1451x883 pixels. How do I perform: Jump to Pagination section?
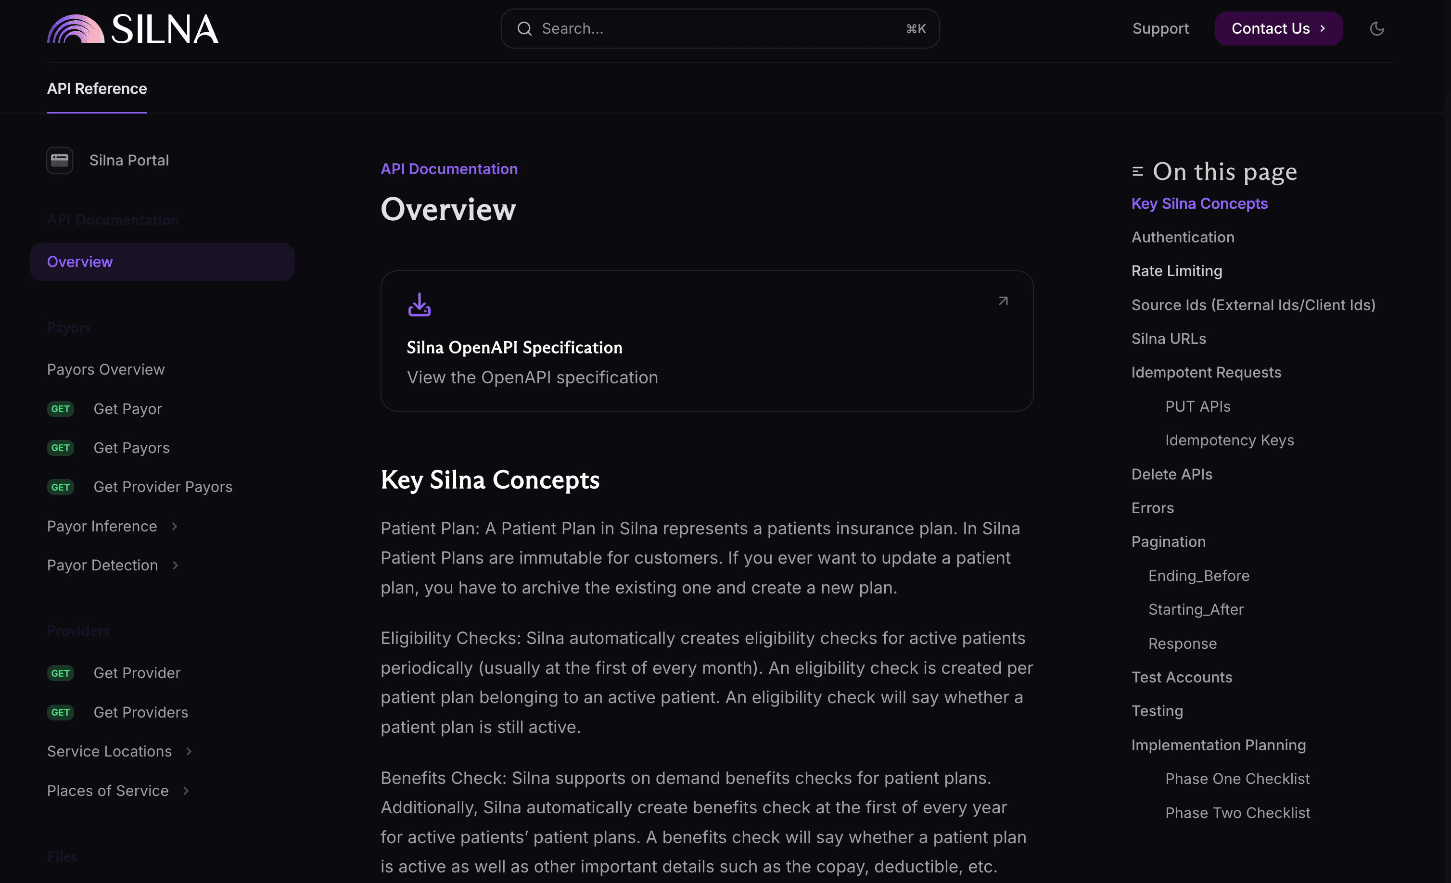pos(1168,542)
